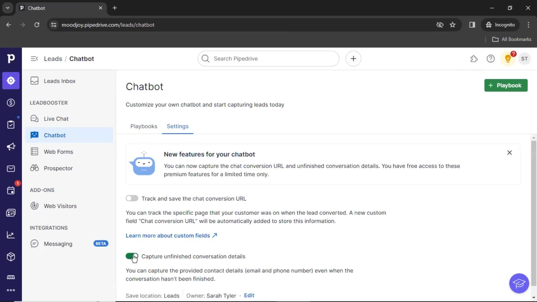Disable Capture unfinished conversation details
The image size is (537, 302).
132,256
